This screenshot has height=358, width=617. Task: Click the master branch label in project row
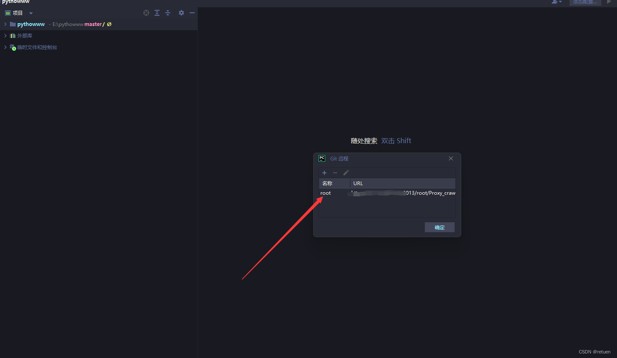[x=93, y=24]
